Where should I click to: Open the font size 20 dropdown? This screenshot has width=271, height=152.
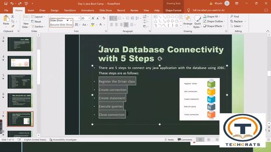[x=89, y=18]
